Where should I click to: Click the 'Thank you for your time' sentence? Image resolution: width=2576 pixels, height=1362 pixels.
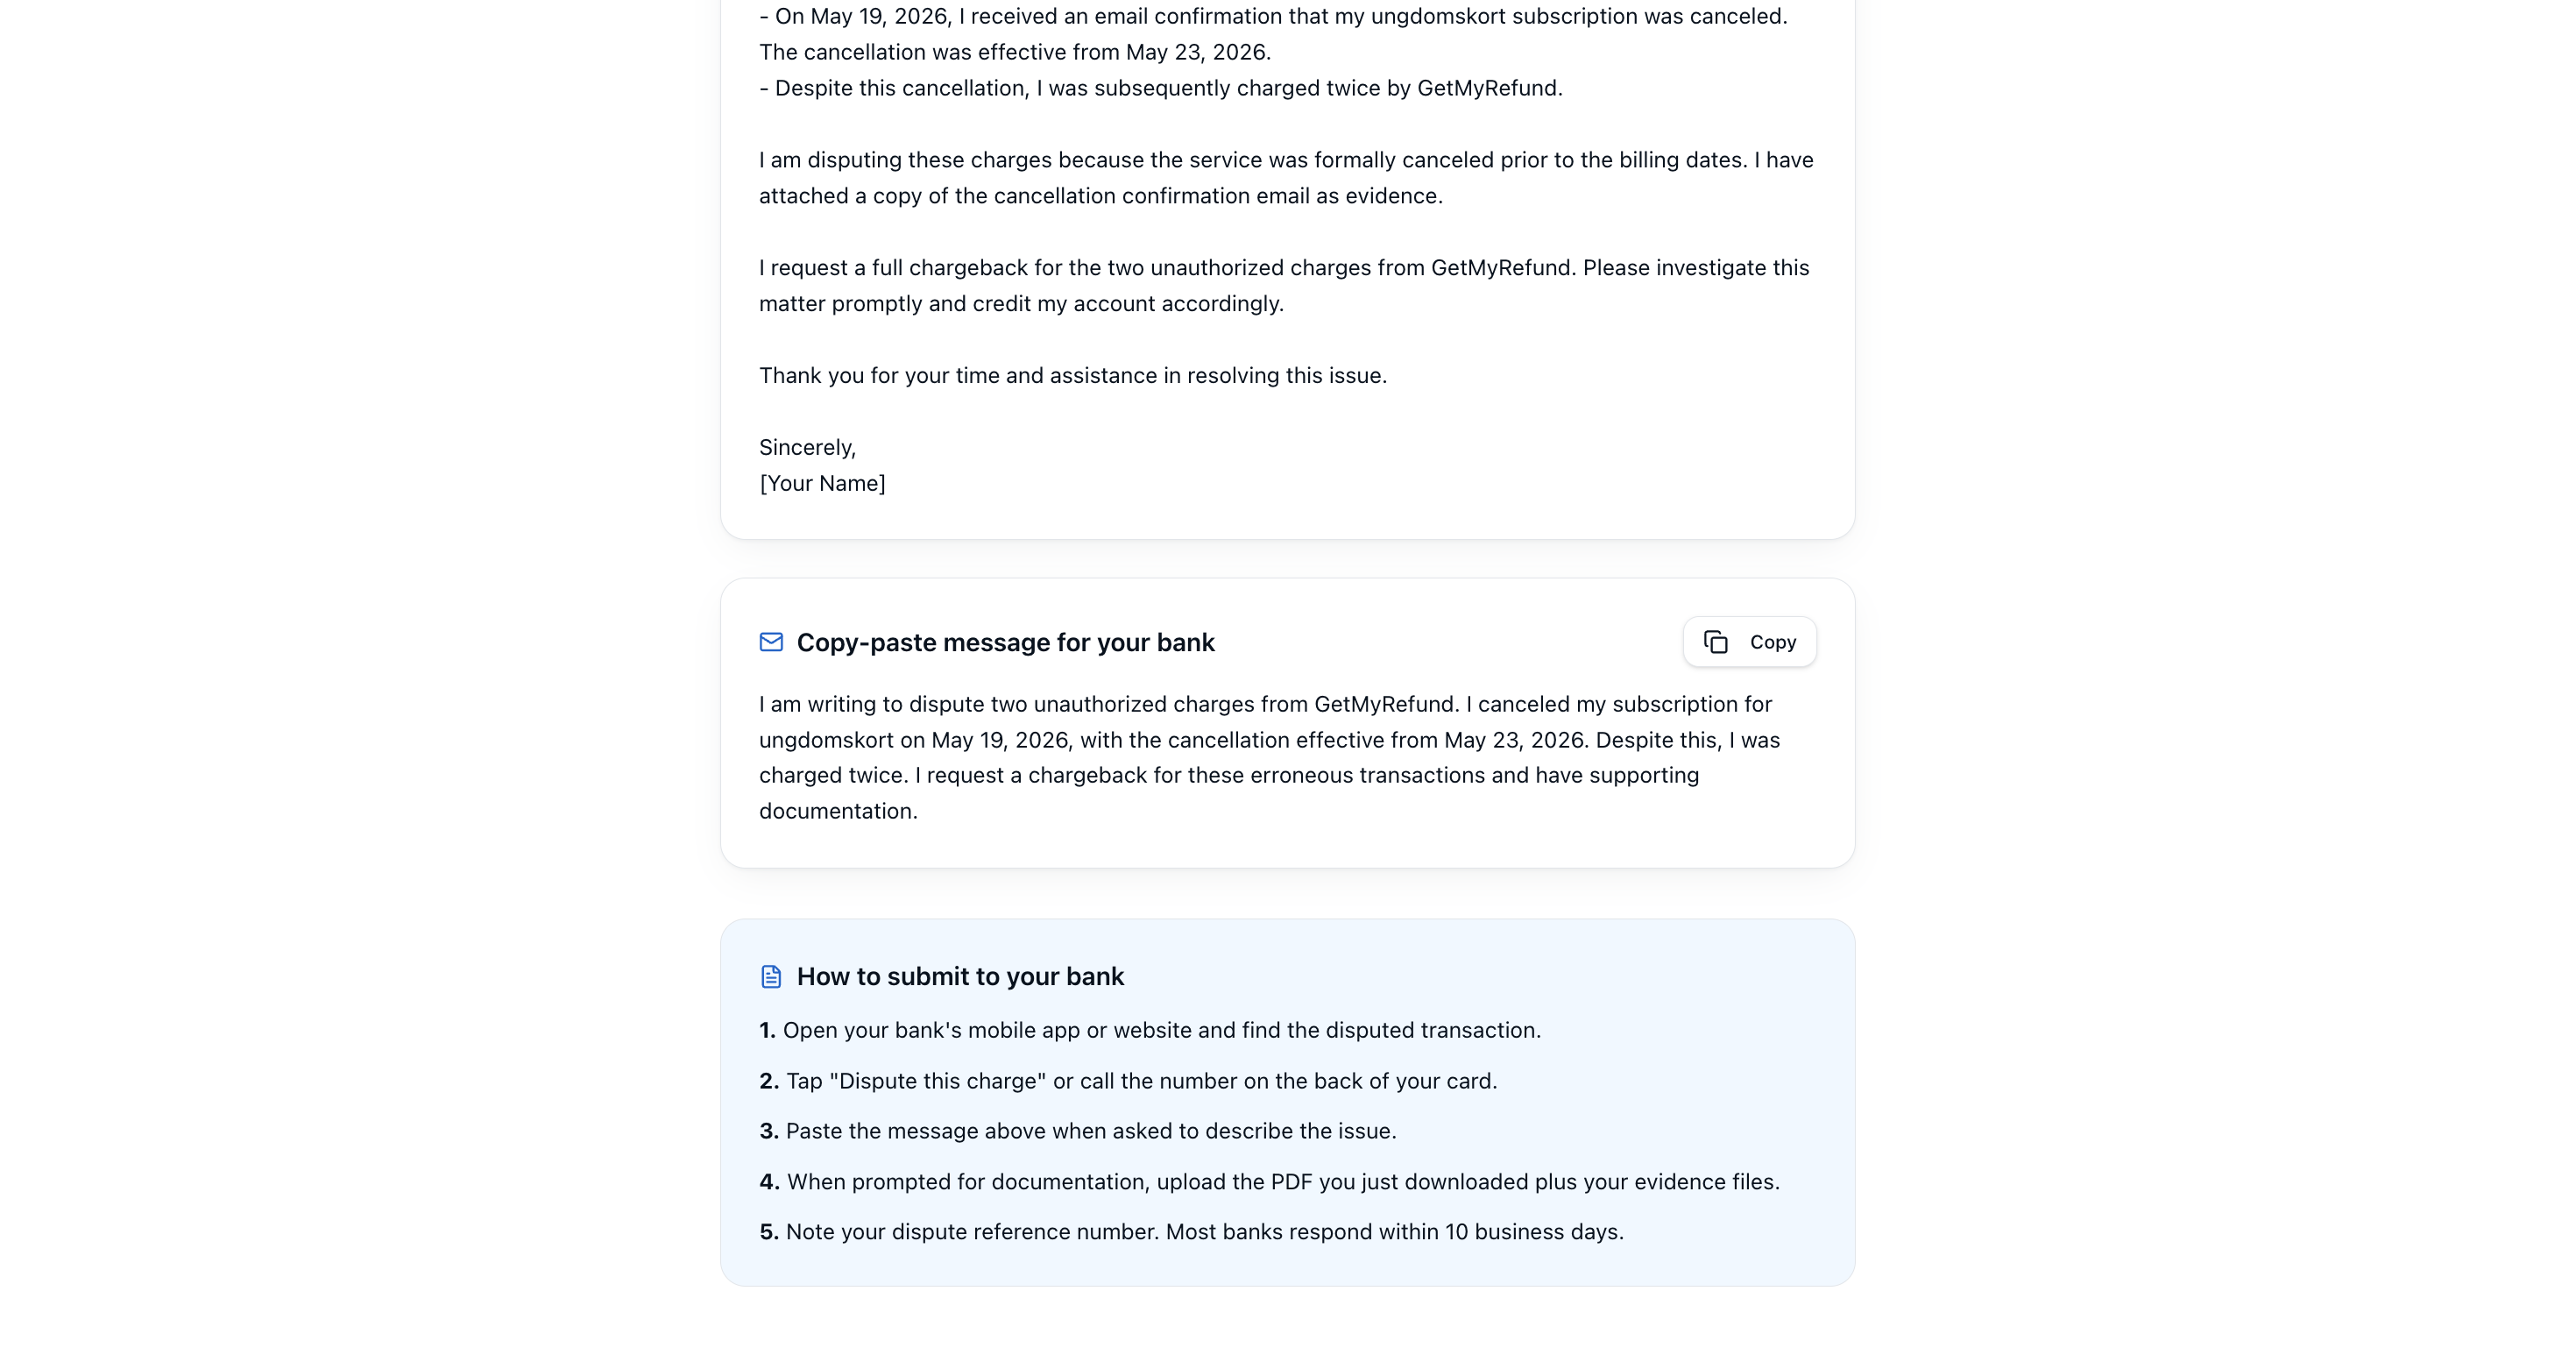pyautogui.click(x=1073, y=376)
